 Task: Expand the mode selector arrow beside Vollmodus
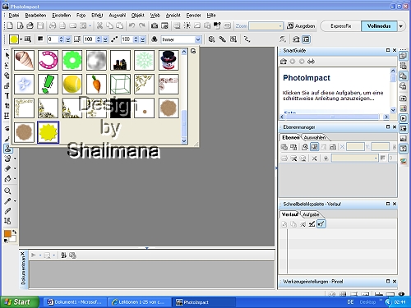tap(401, 26)
